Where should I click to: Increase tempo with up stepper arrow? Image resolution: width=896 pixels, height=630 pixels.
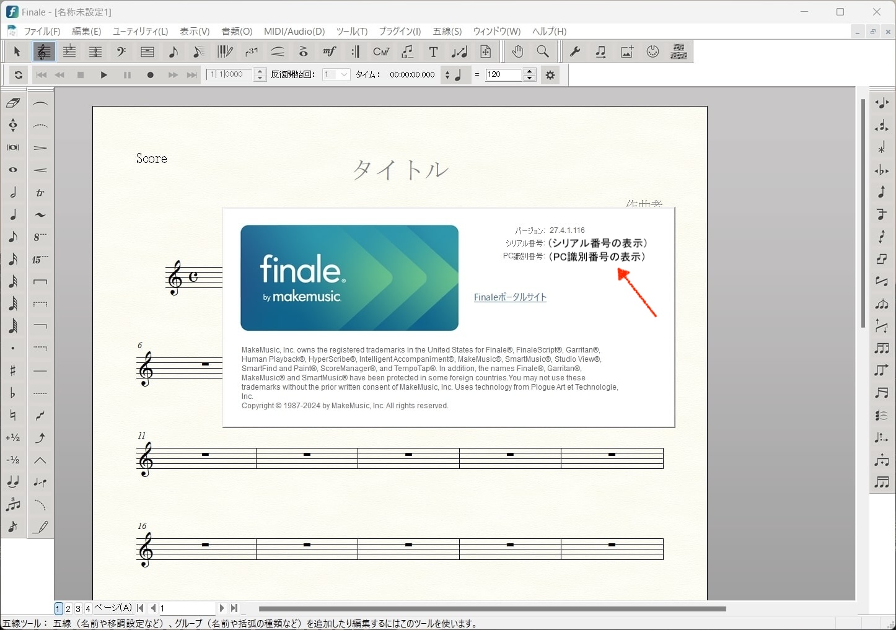530,71
